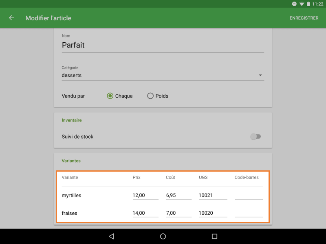Click the myrtilles Code-barres field
Screen dimensions: 326x244
[x=249, y=196]
